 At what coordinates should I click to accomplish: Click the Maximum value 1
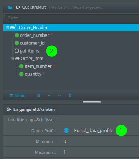tap(65, 152)
